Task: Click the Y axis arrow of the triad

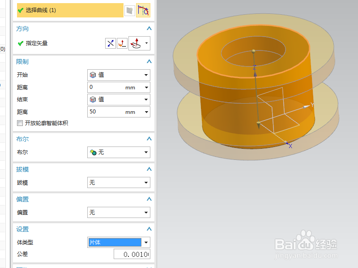Action: [307, 106]
